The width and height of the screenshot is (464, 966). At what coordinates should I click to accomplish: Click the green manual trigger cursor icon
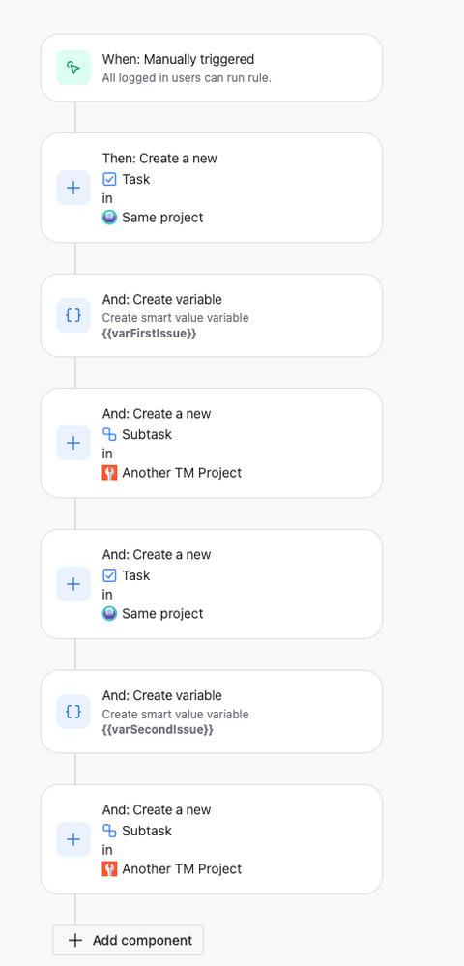pos(73,68)
